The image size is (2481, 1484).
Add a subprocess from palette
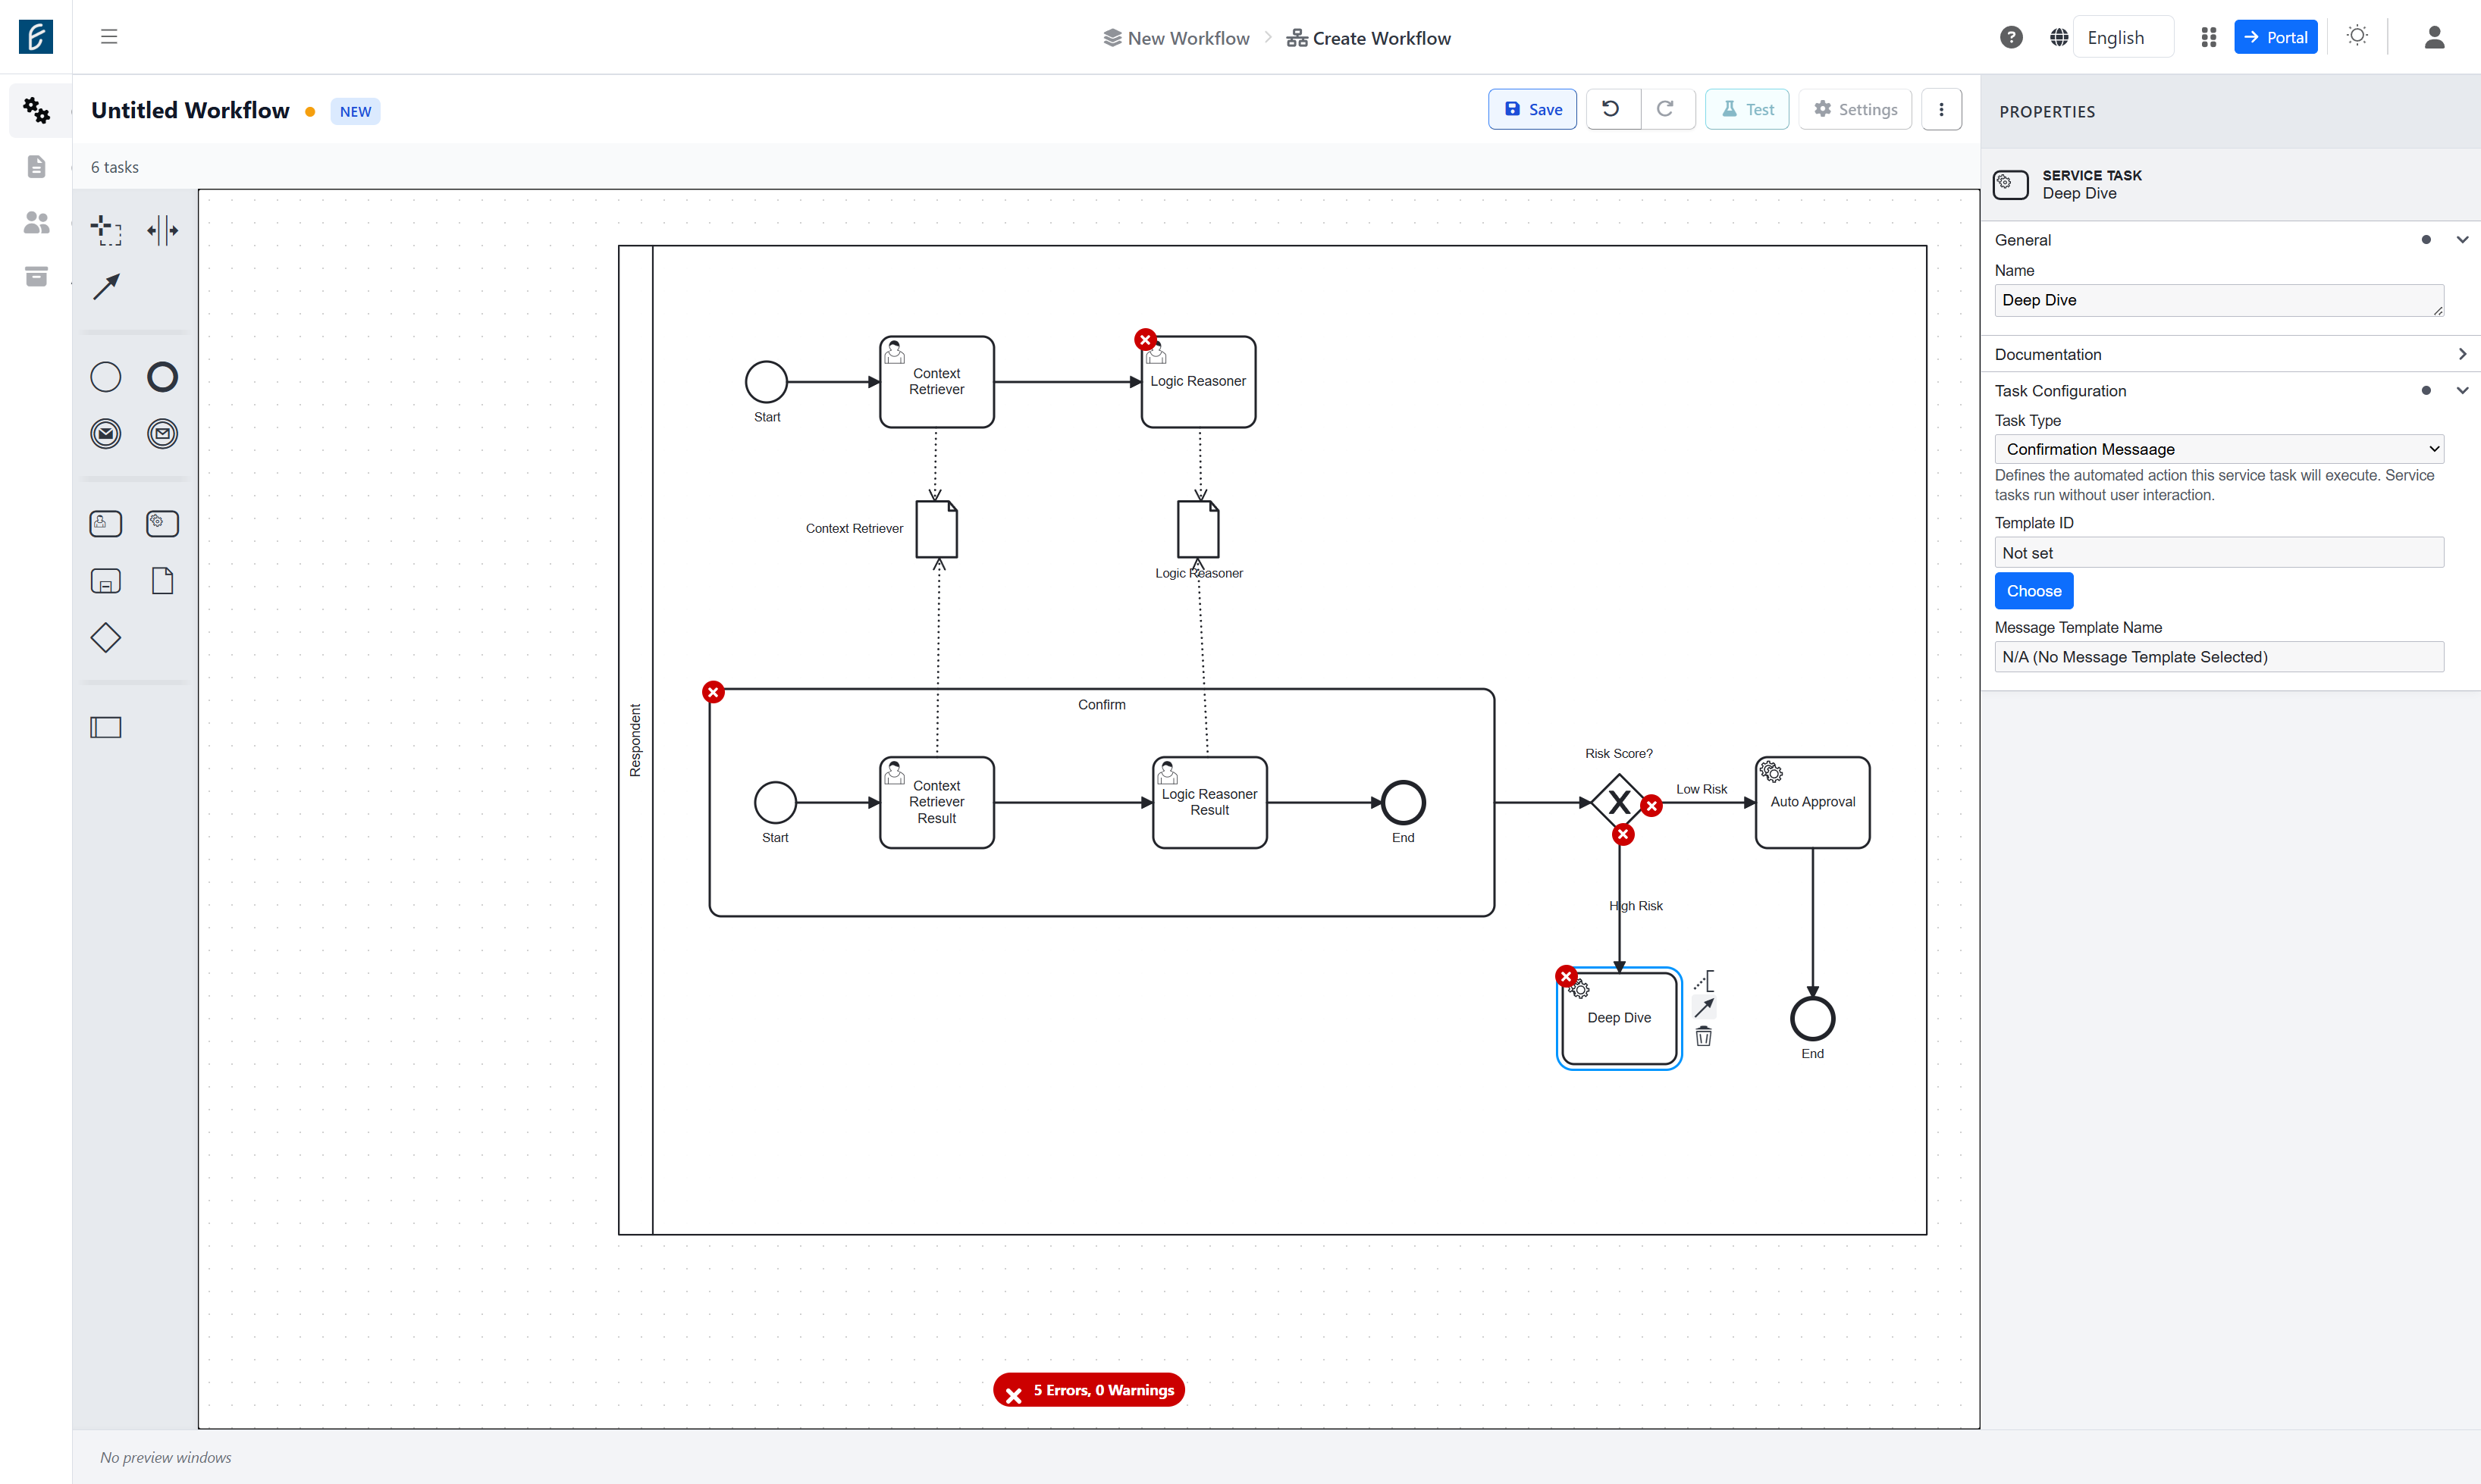click(x=105, y=581)
